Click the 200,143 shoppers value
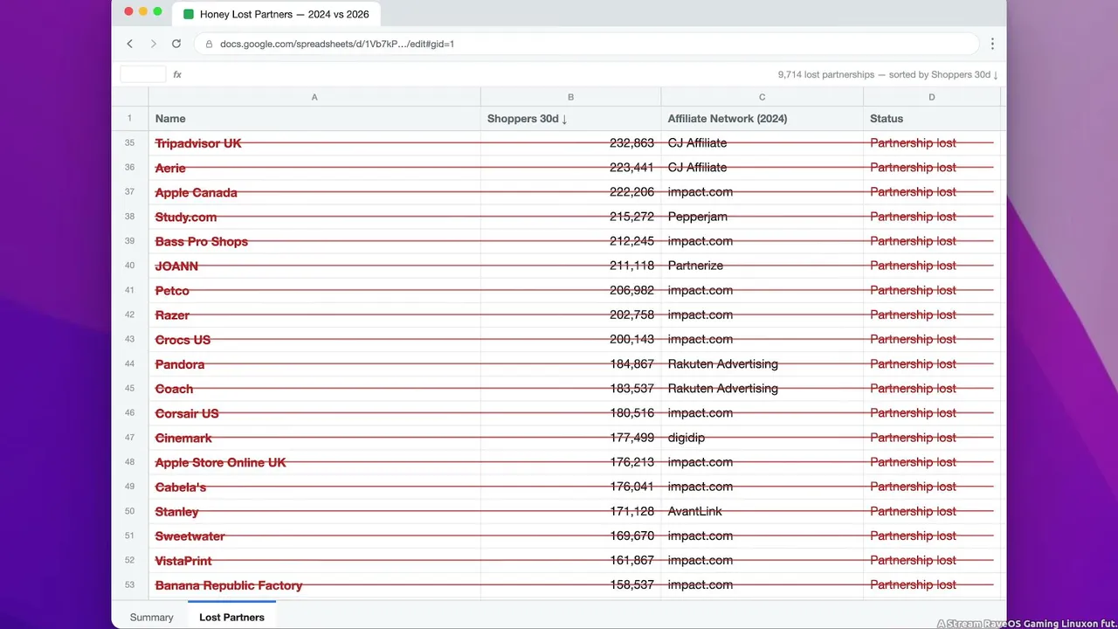Viewport: 1118px width, 629px height. 631,339
